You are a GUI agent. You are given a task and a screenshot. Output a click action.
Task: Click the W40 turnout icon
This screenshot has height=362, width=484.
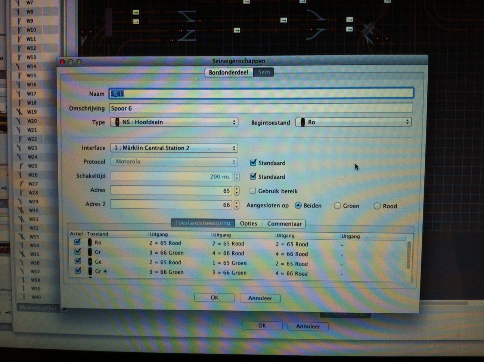[24, 297]
